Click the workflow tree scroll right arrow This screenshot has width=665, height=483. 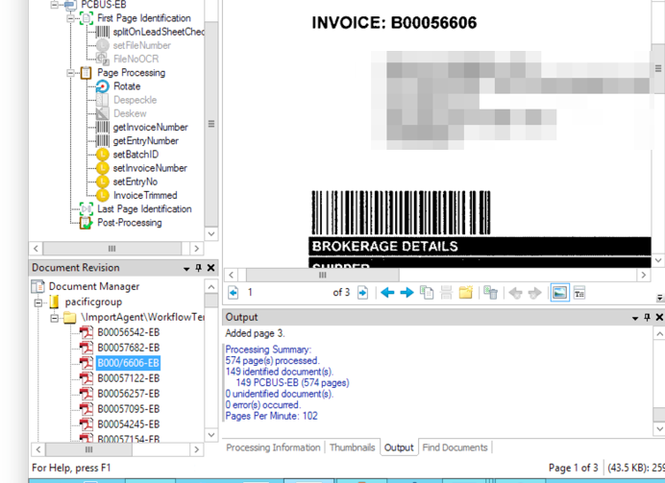tap(196, 249)
